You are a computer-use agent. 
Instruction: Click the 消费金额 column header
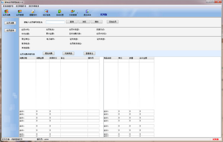pyautogui.click(x=42, y=58)
